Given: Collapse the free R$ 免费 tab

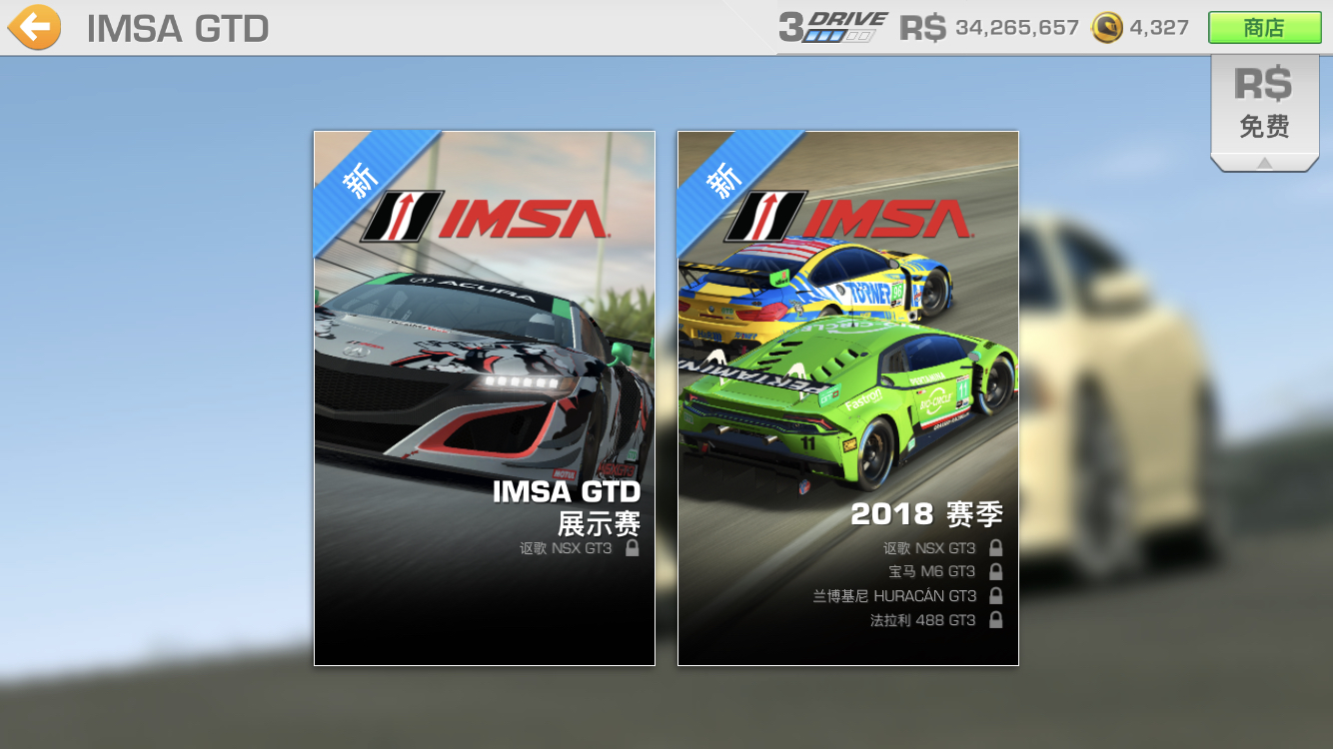Looking at the screenshot, I should click(x=1265, y=113).
